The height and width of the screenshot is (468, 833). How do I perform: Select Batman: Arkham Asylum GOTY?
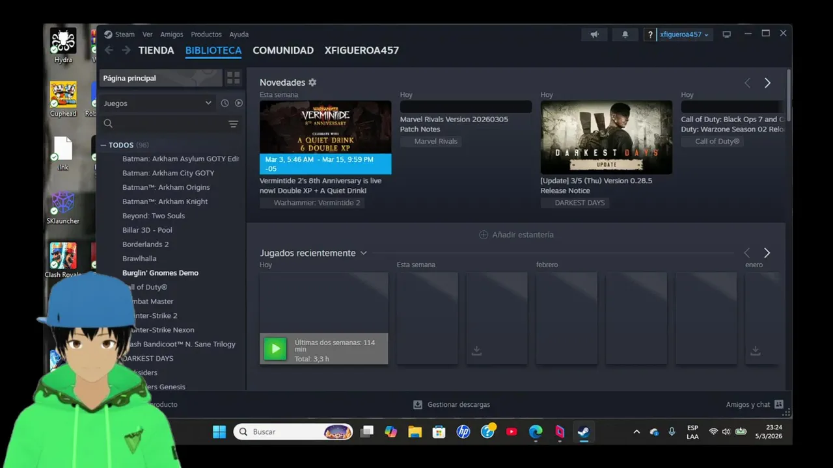[180, 159]
